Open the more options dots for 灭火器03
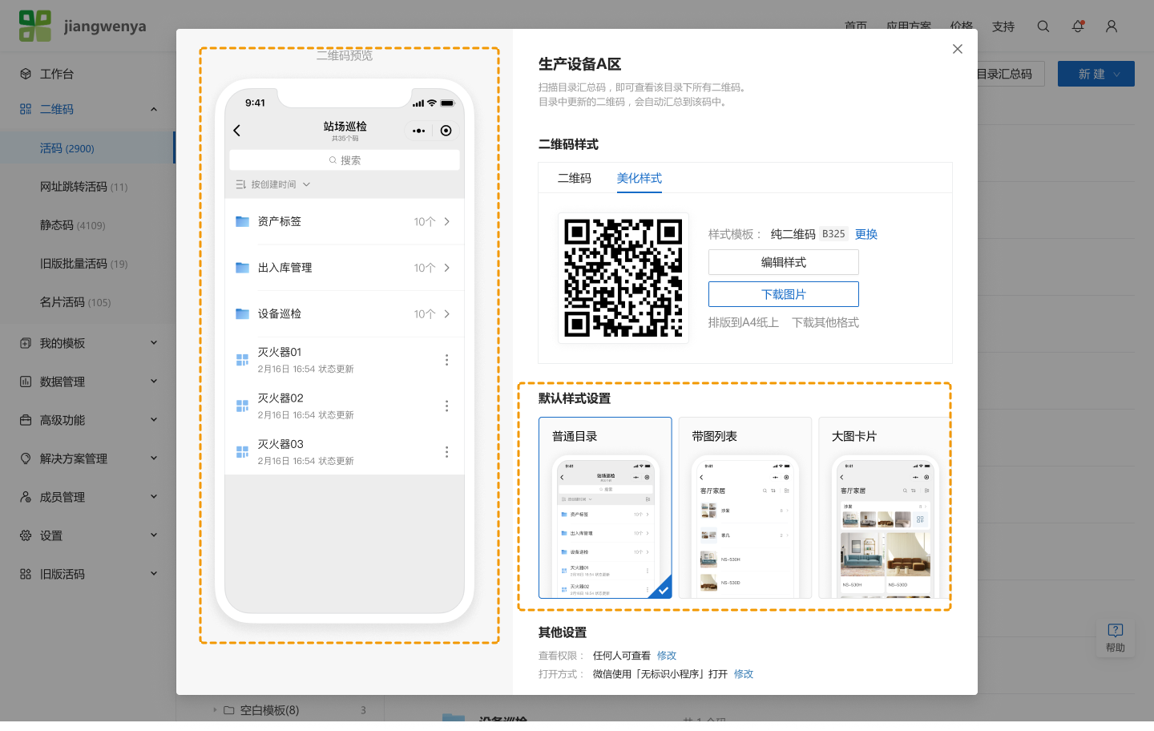This screenshot has width=1154, height=731. coord(446,452)
